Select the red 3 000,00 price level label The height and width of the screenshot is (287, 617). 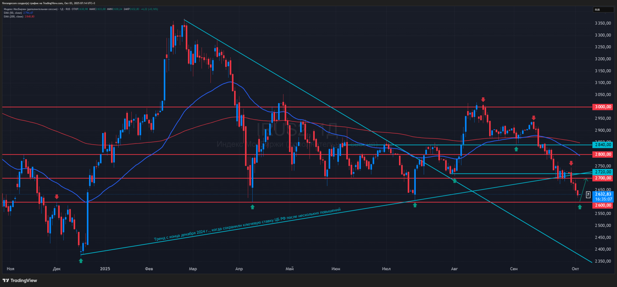[x=603, y=107]
